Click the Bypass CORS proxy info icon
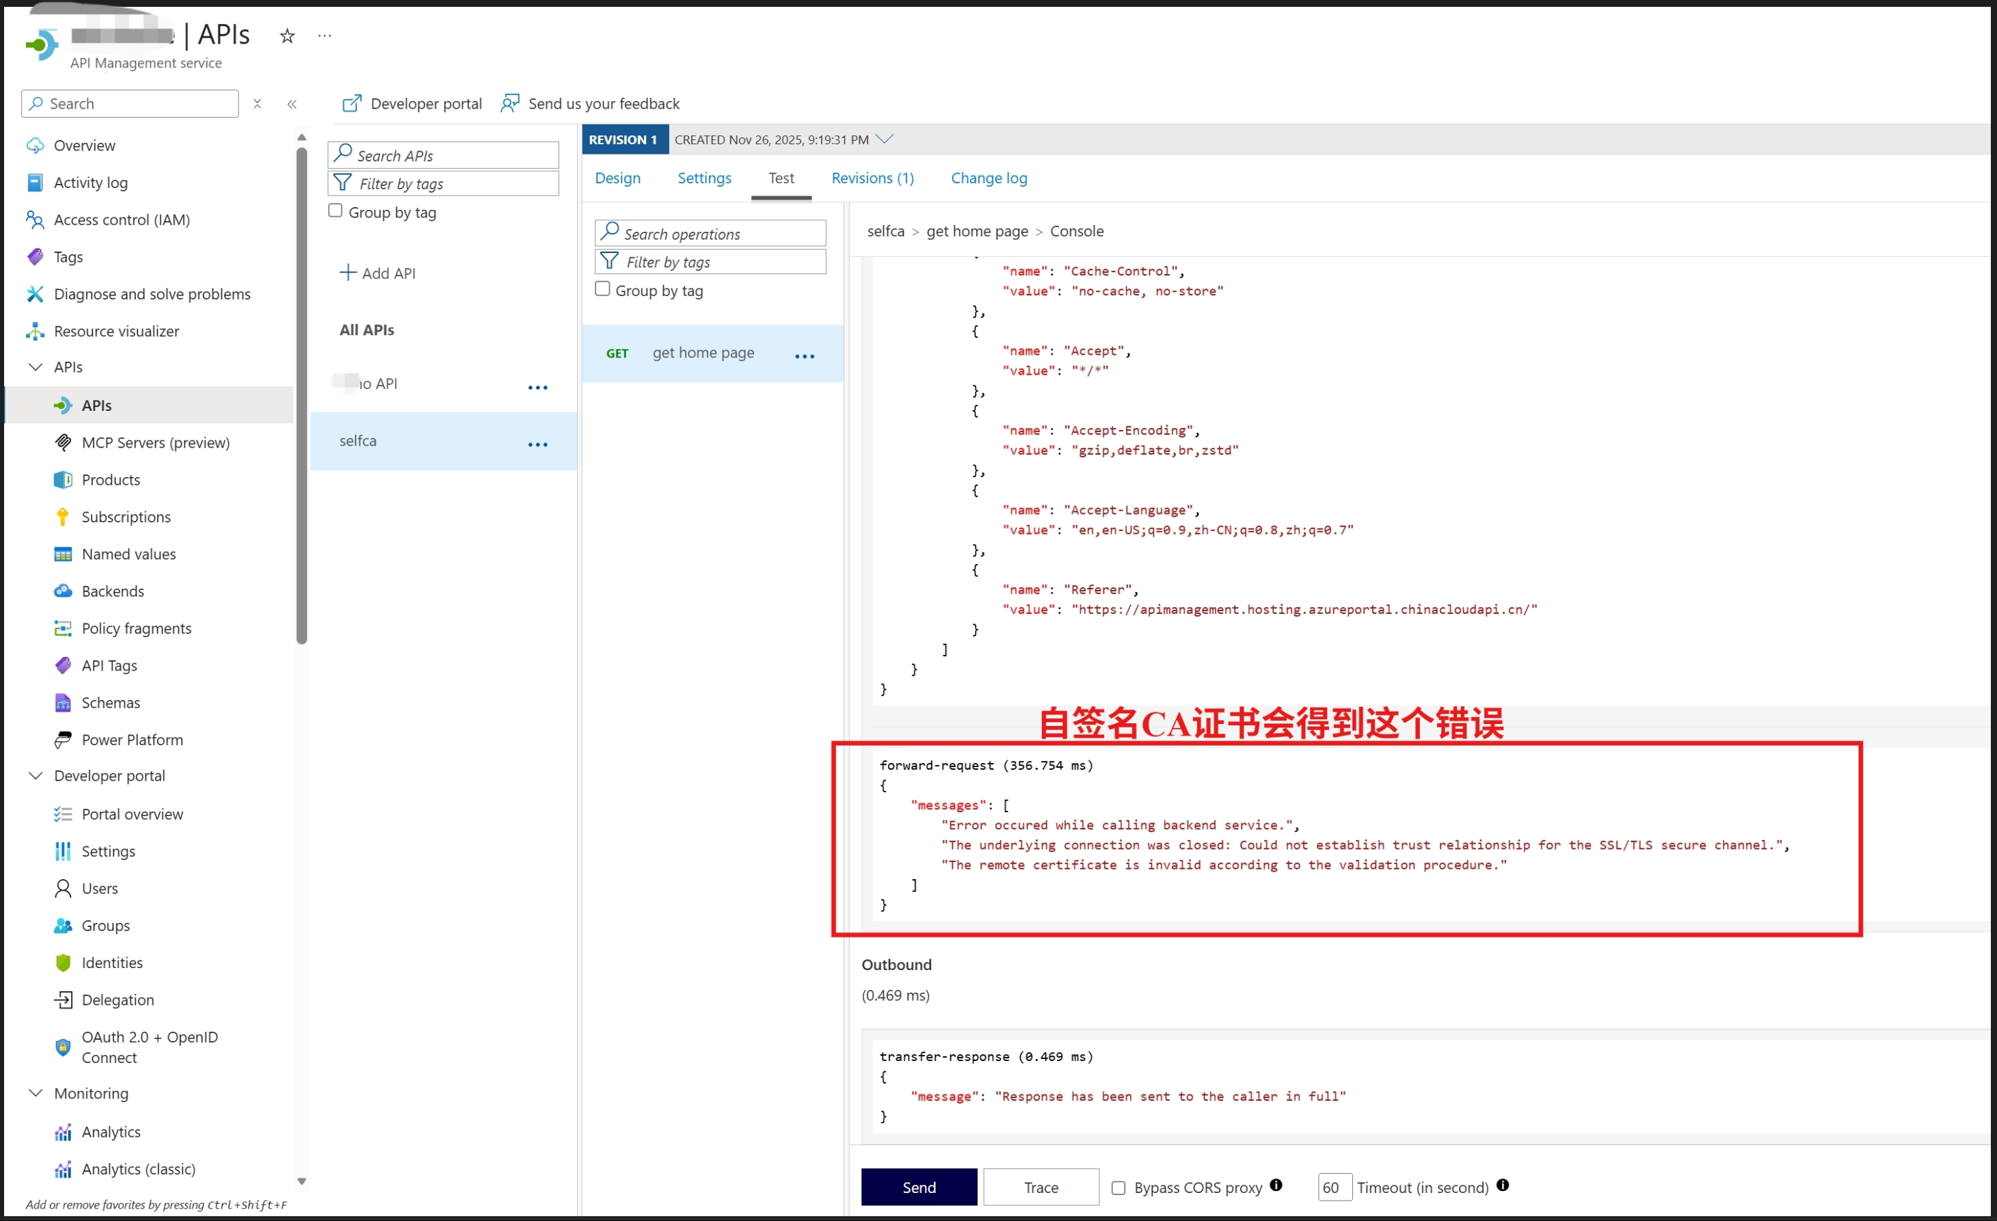The image size is (1997, 1221). [x=1276, y=1185]
